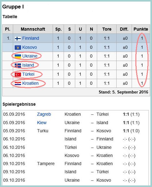Viewport: 152px width, 187px height.
Task: Open the Türkei team link
Action: 28,74
